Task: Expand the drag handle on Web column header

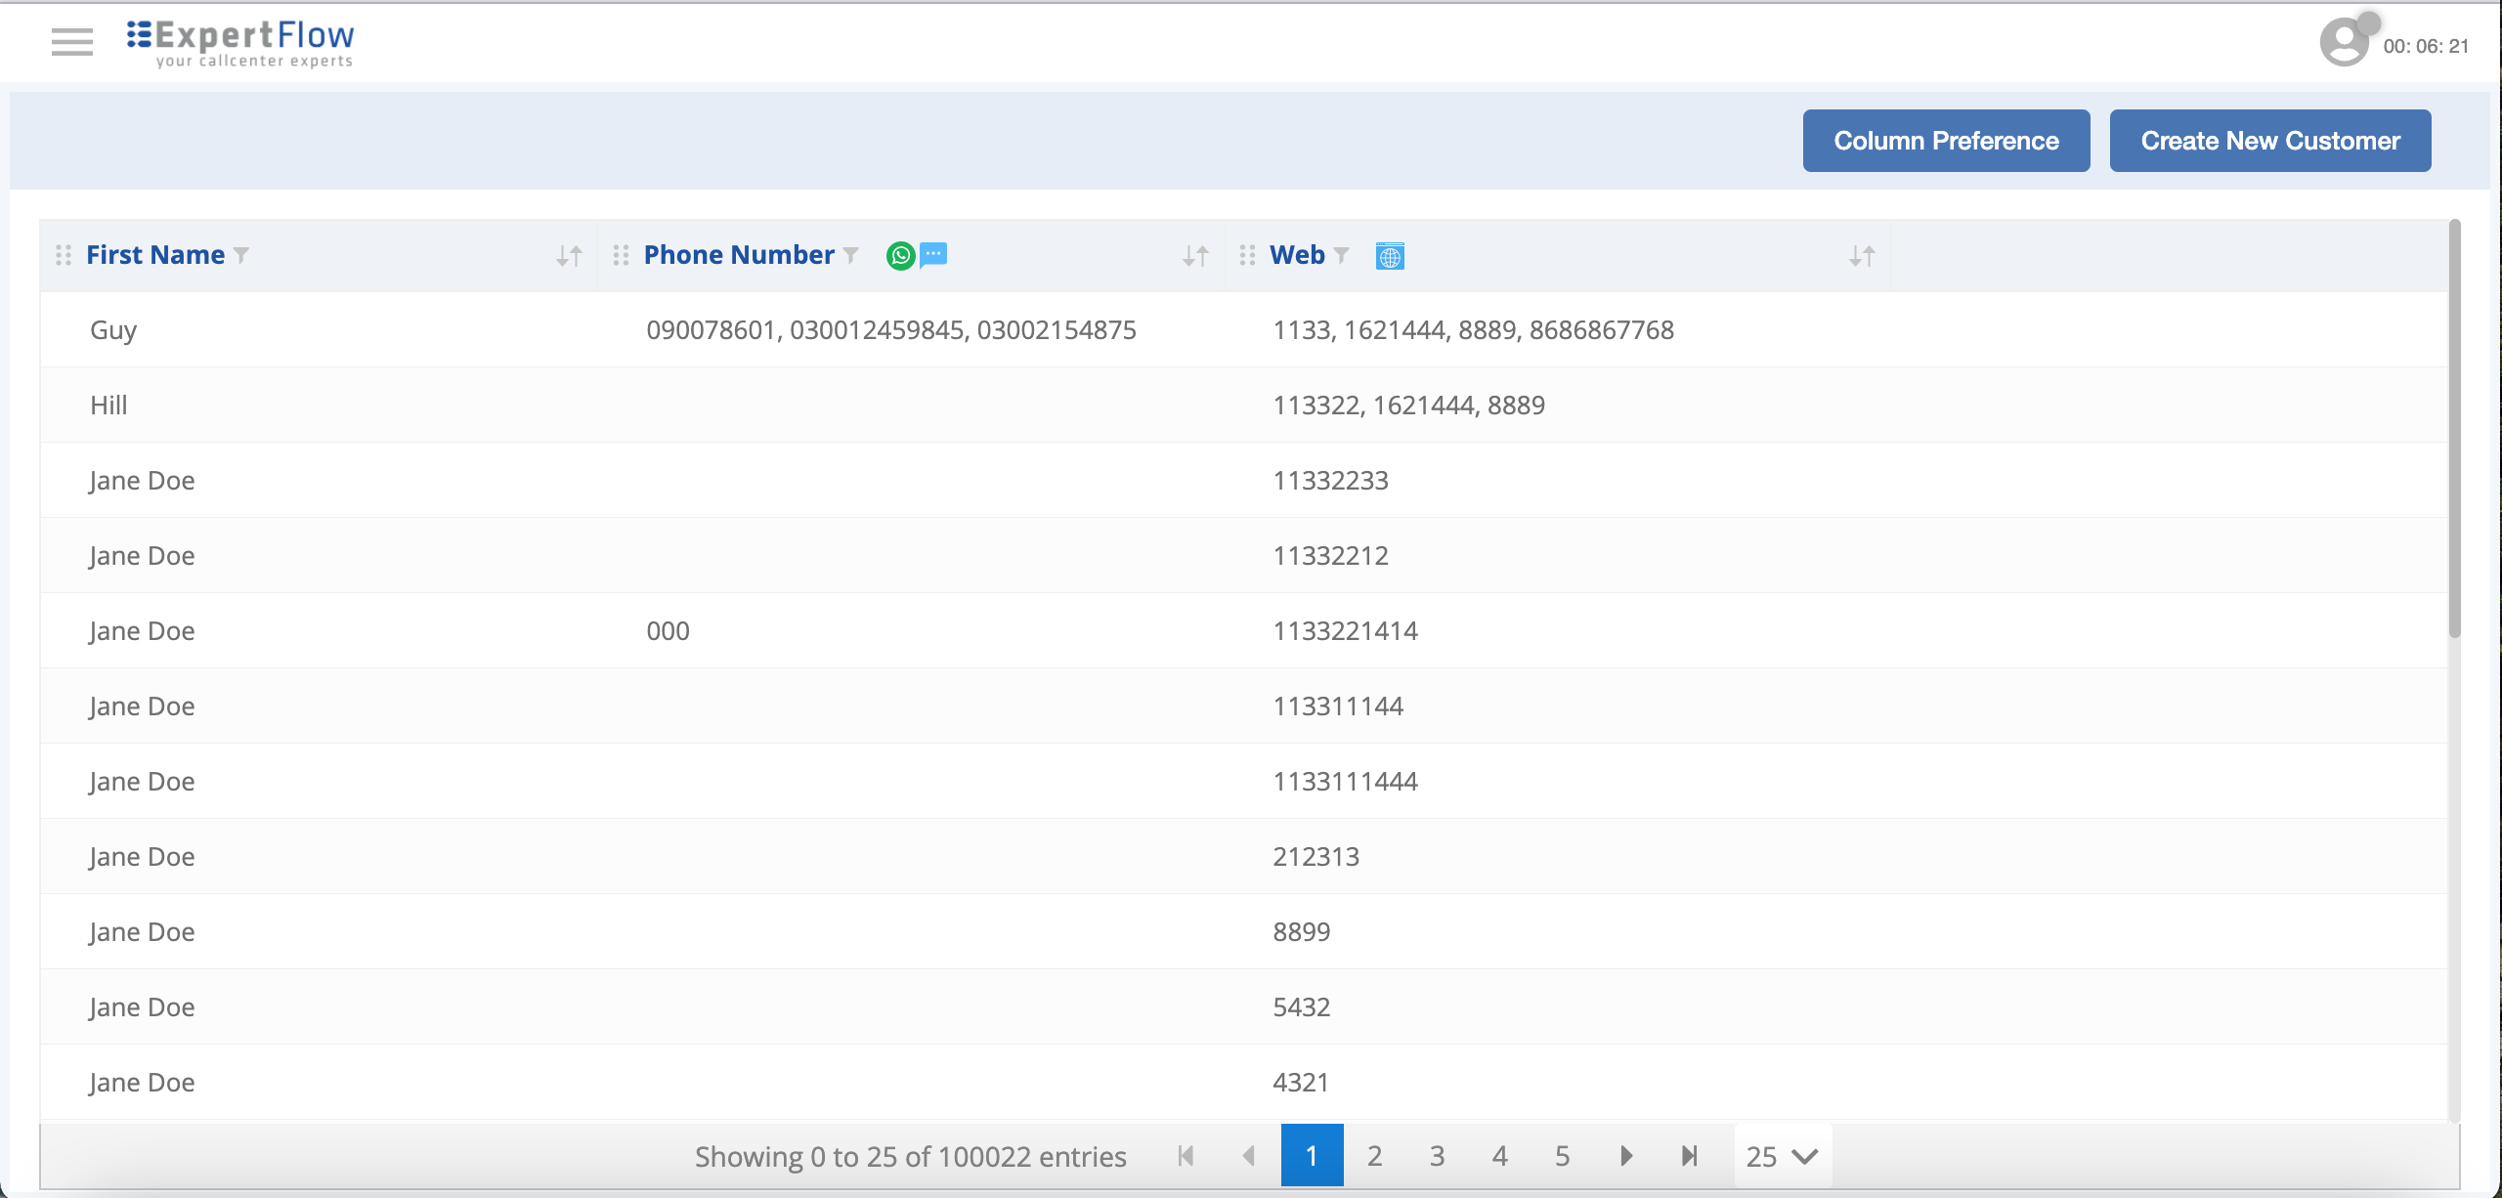Action: tap(1246, 255)
